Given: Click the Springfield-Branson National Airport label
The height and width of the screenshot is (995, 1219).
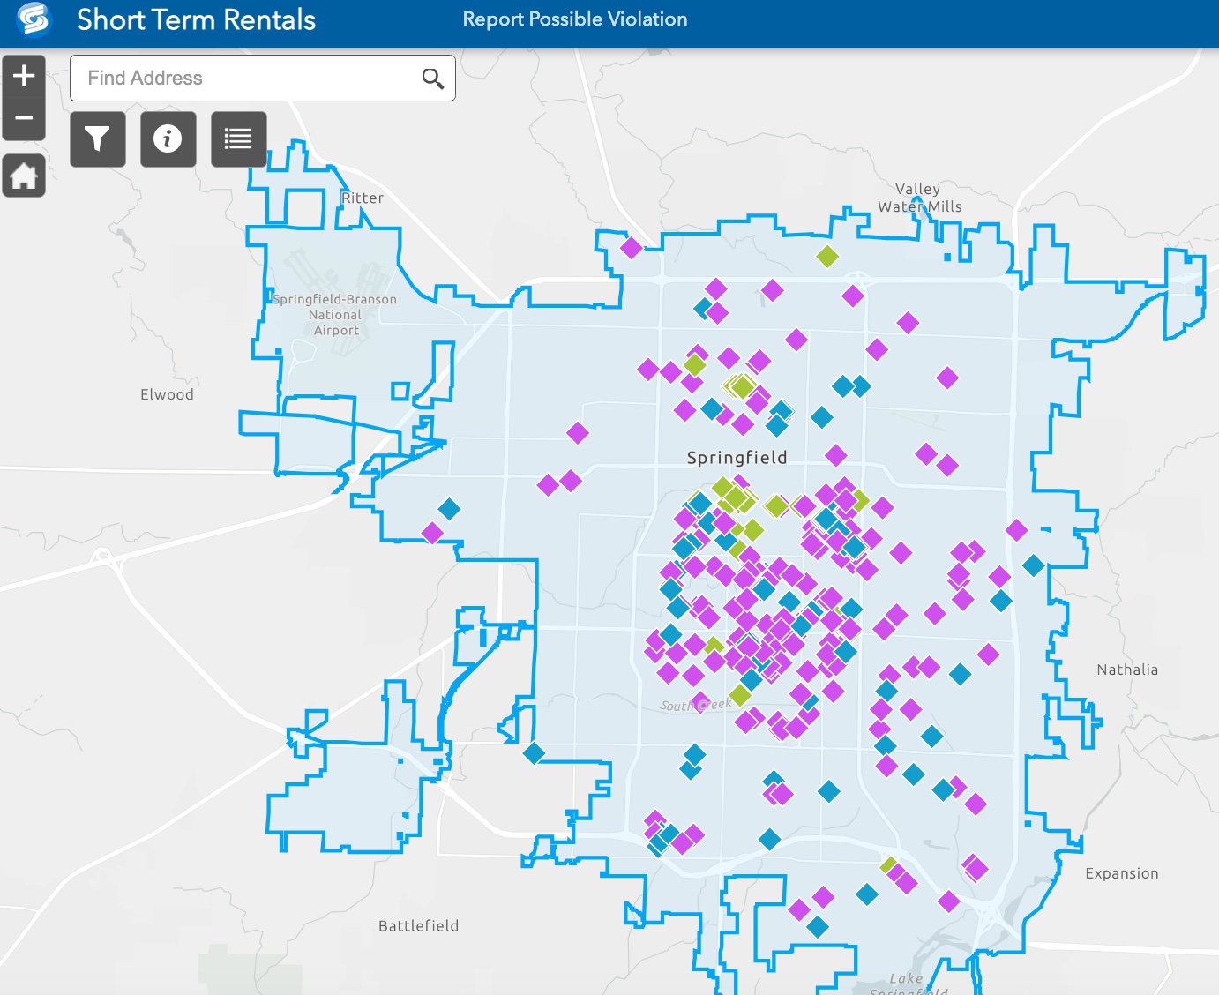Looking at the screenshot, I should click(335, 315).
